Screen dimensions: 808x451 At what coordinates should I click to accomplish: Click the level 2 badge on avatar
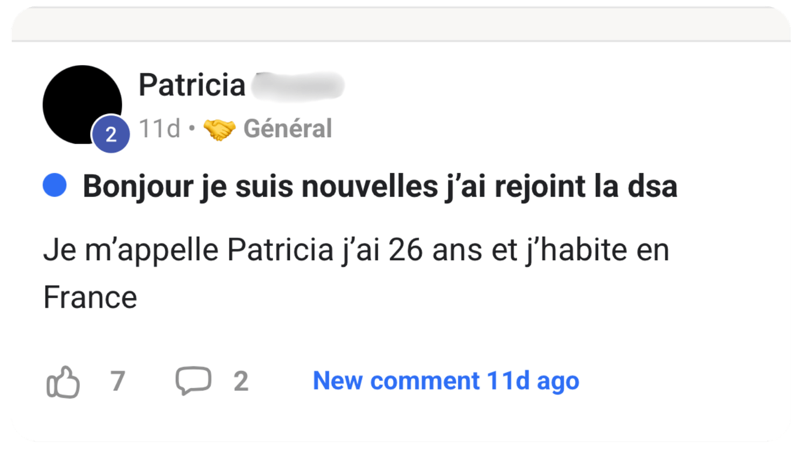(x=111, y=134)
